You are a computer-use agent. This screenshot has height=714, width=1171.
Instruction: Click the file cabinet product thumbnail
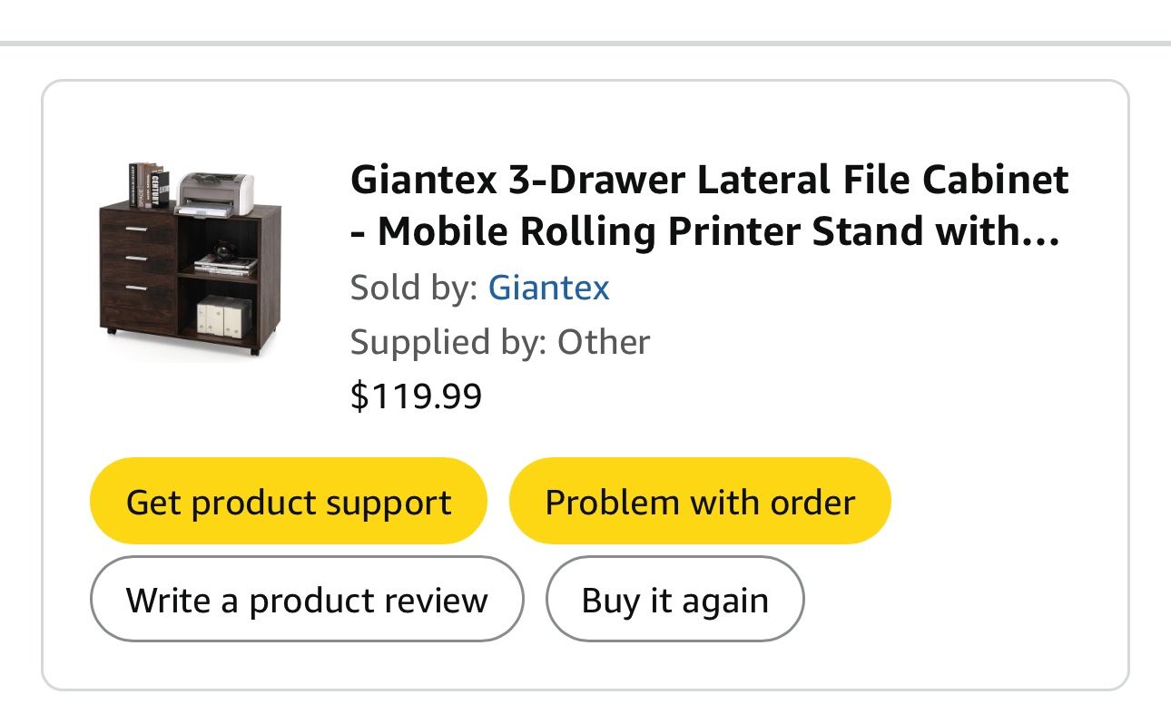[x=190, y=260]
